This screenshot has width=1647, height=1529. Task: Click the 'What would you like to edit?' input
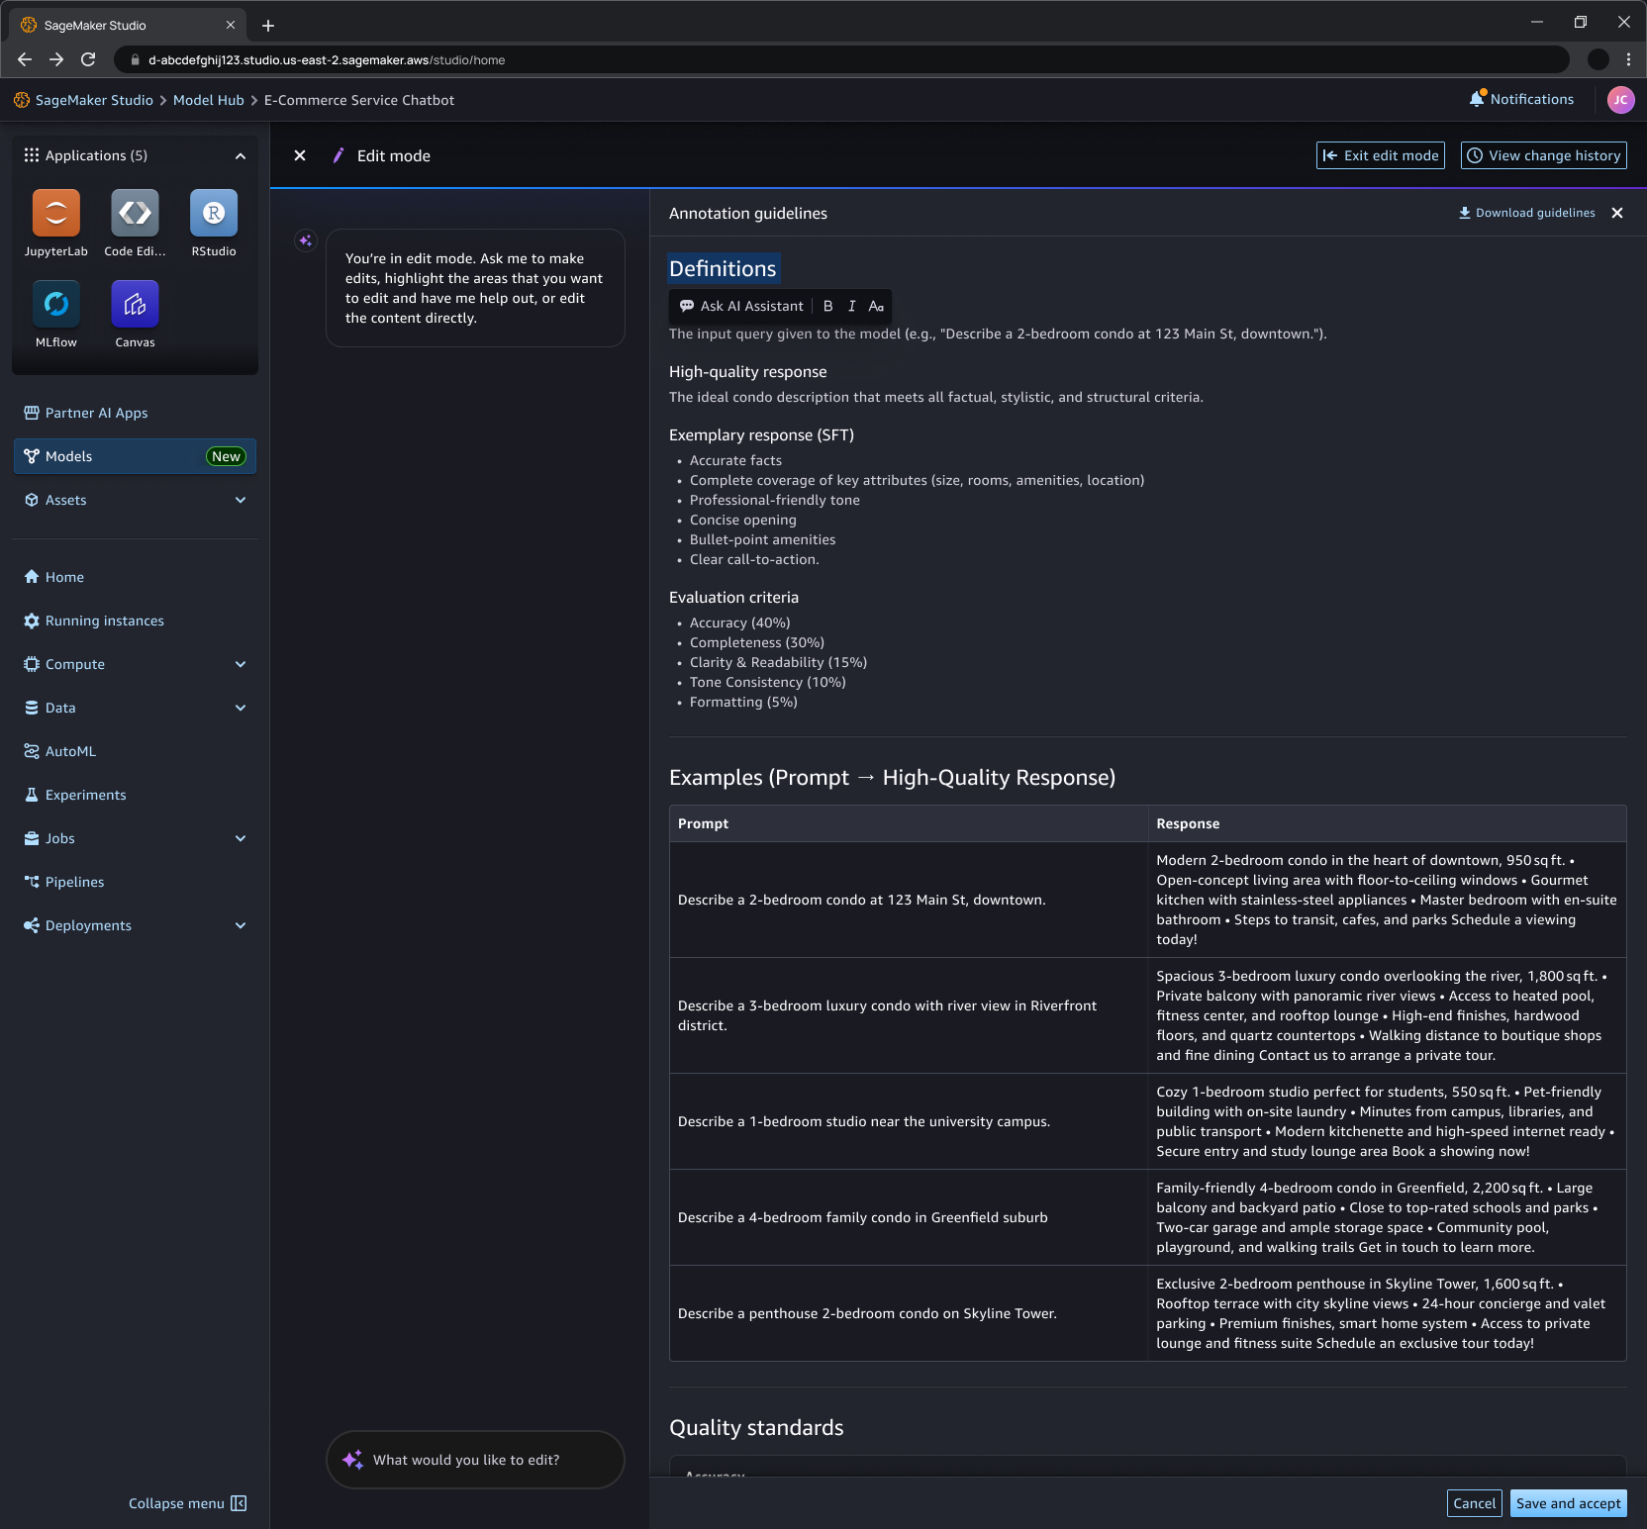[x=475, y=1459]
